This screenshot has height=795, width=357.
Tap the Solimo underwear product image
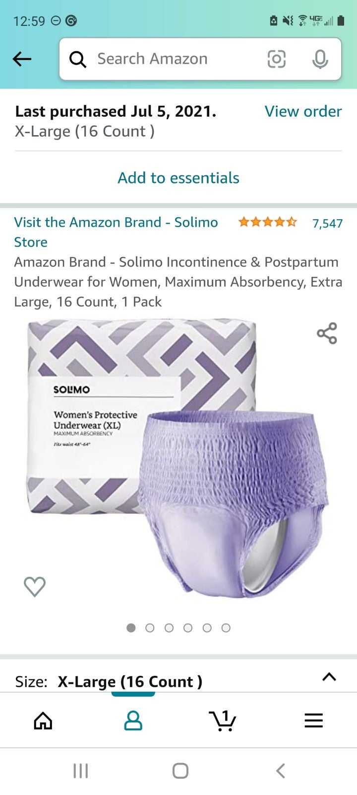coord(178,458)
